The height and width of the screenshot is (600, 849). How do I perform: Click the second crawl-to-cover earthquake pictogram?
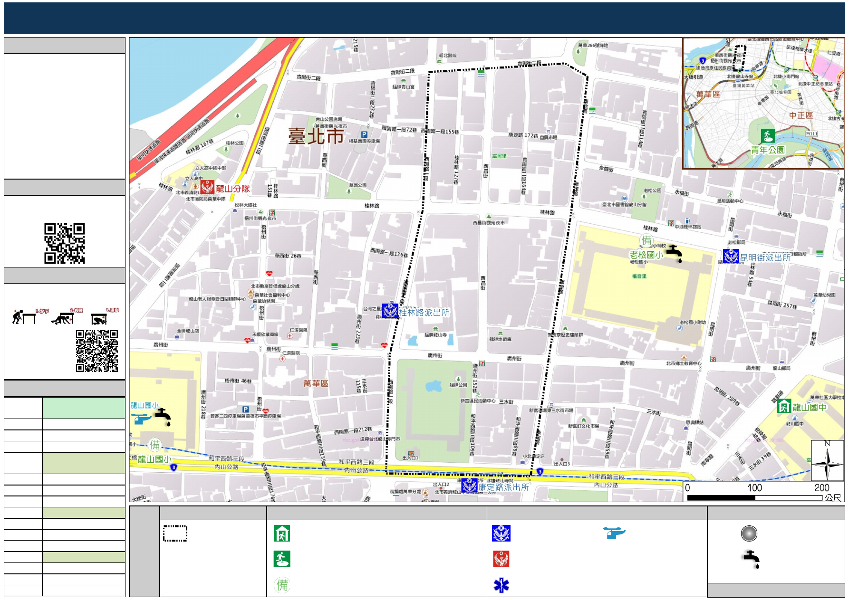coord(63,317)
